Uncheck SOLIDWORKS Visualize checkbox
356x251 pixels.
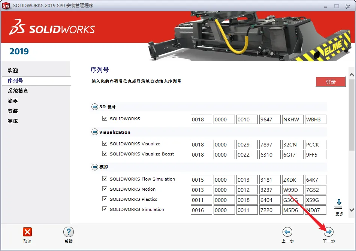(x=105, y=143)
